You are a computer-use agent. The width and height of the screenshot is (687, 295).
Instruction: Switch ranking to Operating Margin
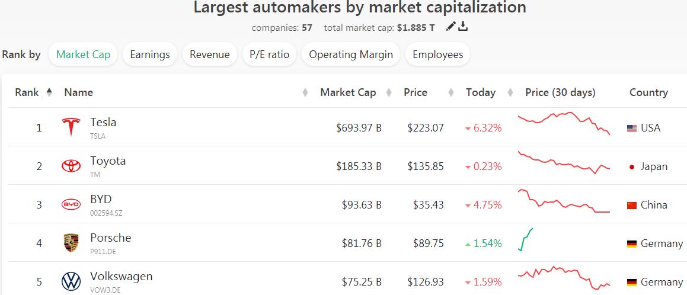click(x=351, y=54)
